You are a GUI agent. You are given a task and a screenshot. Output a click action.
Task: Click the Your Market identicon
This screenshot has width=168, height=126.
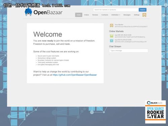112,26
